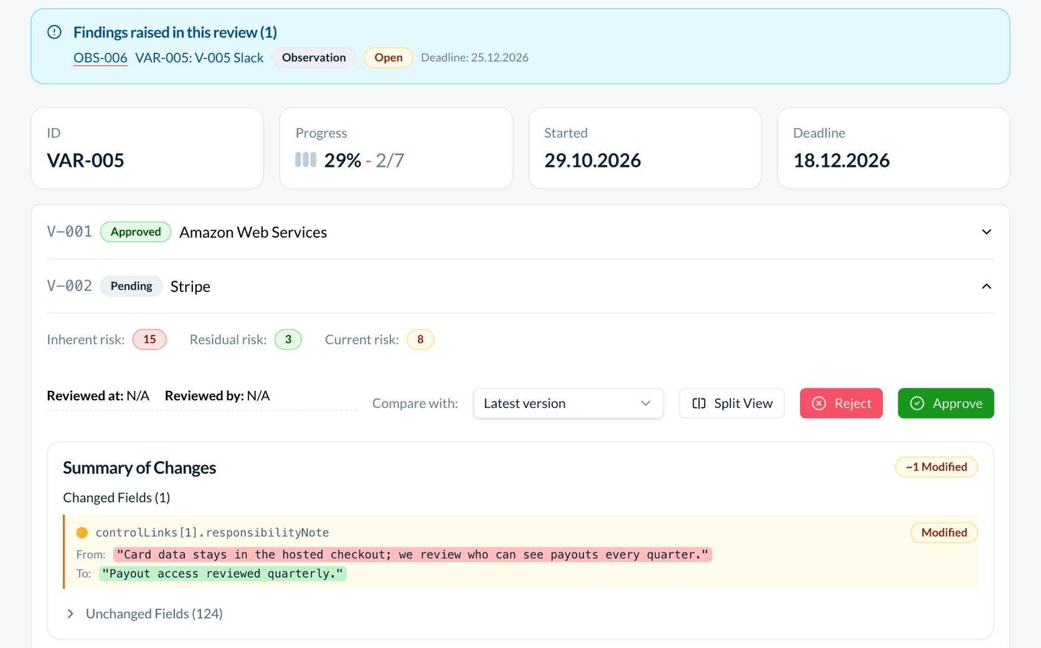The image size is (1041, 648).
Task: Click the inherent risk score 15
Action: coord(149,339)
